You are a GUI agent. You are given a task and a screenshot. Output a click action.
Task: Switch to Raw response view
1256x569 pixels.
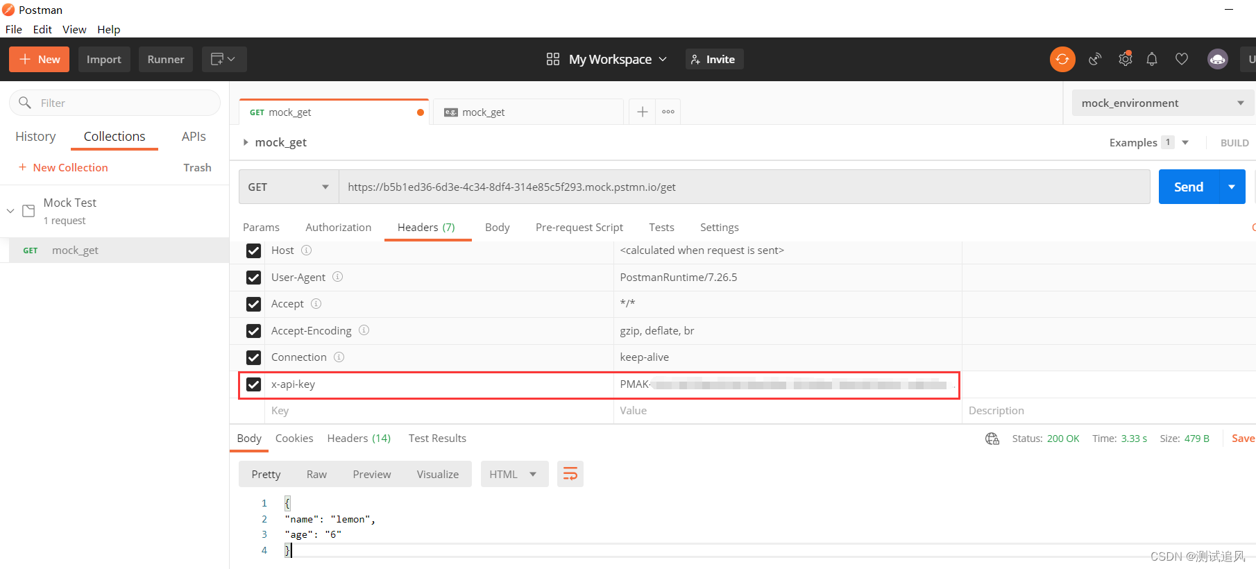pyautogui.click(x=316, y=474)
